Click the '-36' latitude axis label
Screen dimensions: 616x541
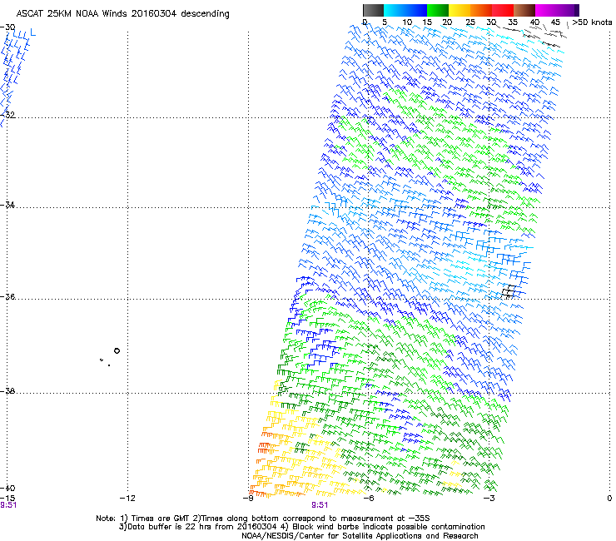(x=7, y=296)
